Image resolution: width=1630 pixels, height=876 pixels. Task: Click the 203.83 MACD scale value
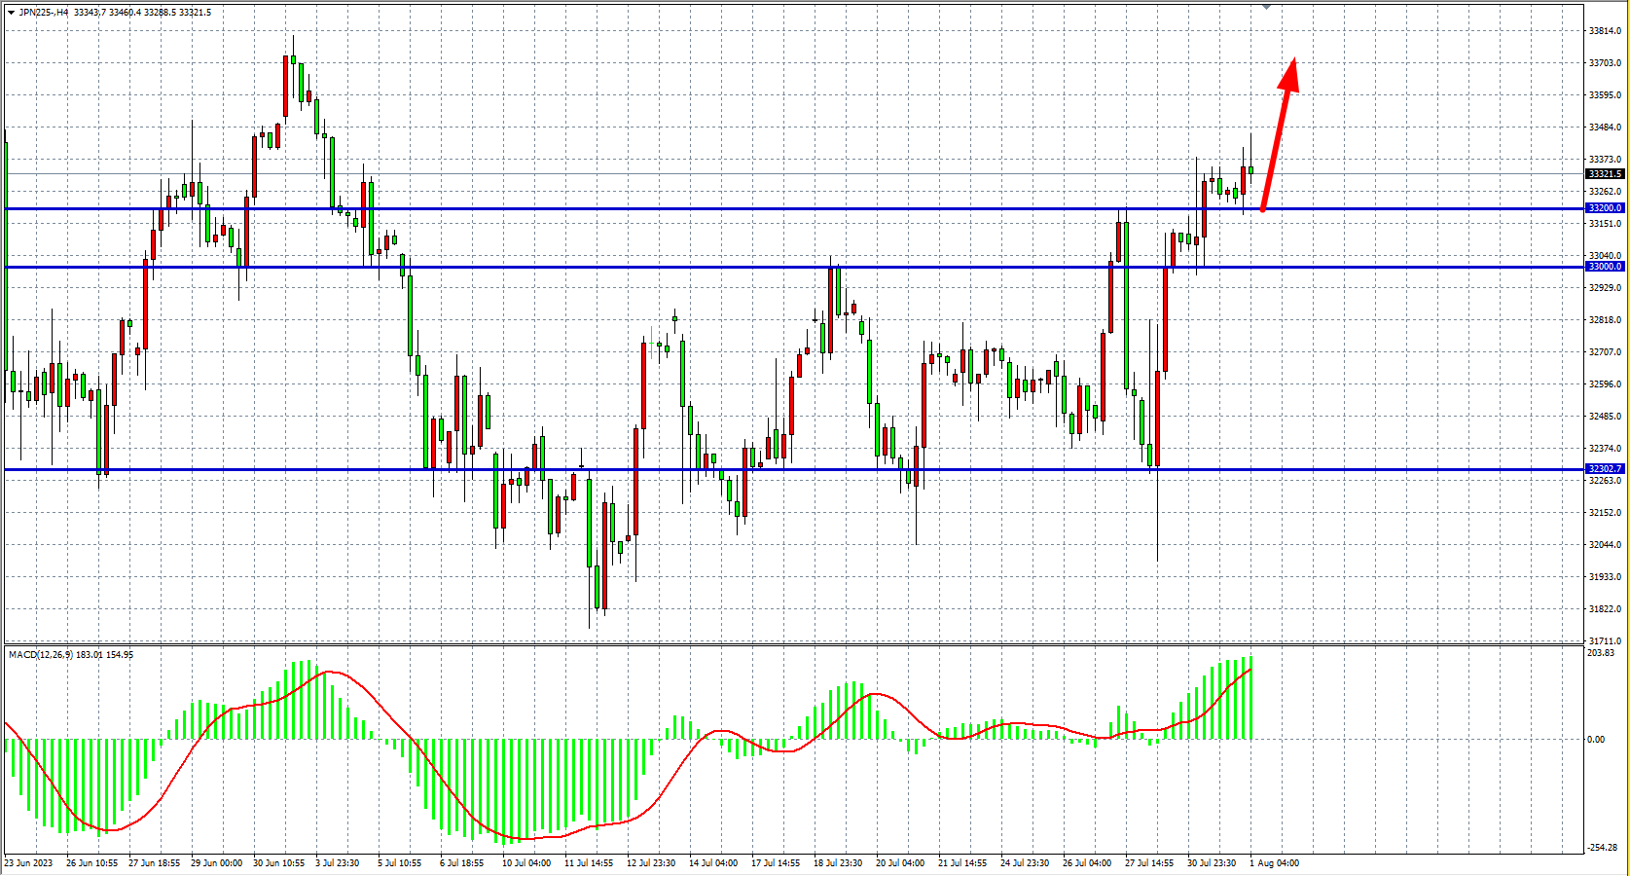click(1601, 653)
